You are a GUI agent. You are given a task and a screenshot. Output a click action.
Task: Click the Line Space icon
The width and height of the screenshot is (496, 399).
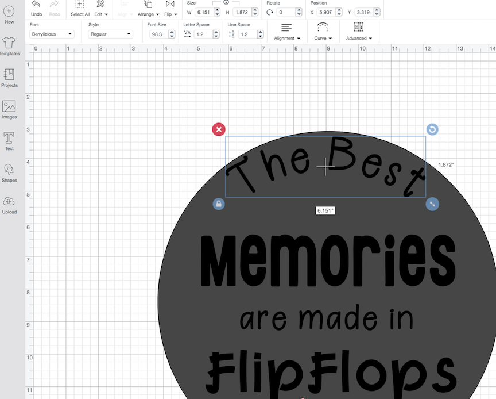pyautogui.click(x=231, y=34)
